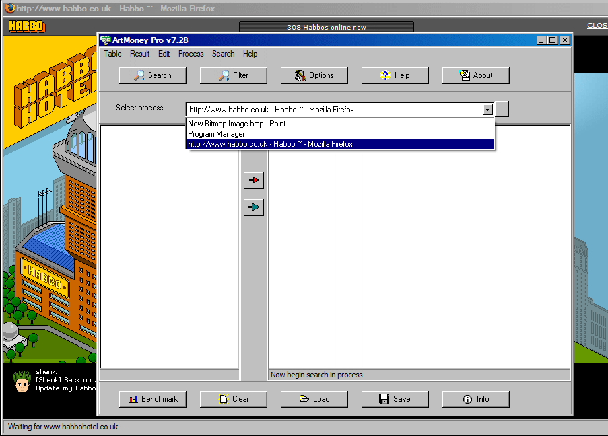Run the Benchmark button
Screen dimensions: 608x436
(153, 399)
